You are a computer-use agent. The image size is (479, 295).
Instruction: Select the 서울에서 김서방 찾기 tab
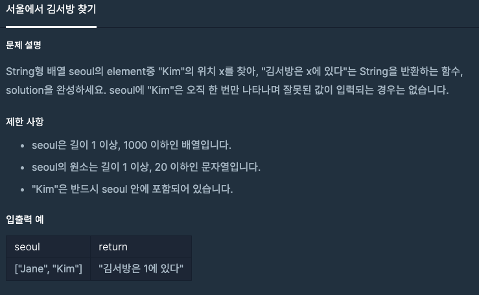[x=51, y=10]
